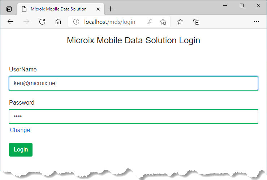Click the Change password link
Viewport: 267px width, 180px height.
pyautogui.click(x=20, y=130)
